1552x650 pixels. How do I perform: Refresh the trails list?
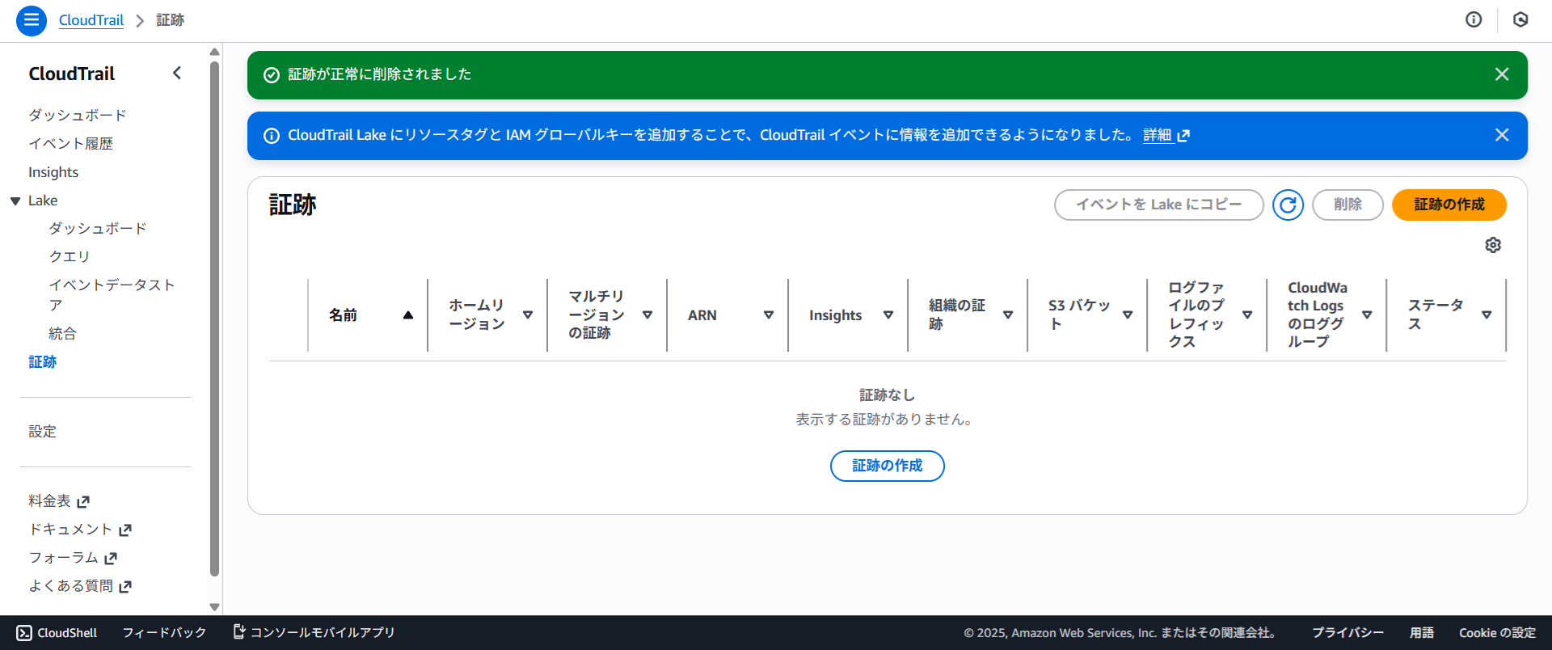click(1288, 205)
